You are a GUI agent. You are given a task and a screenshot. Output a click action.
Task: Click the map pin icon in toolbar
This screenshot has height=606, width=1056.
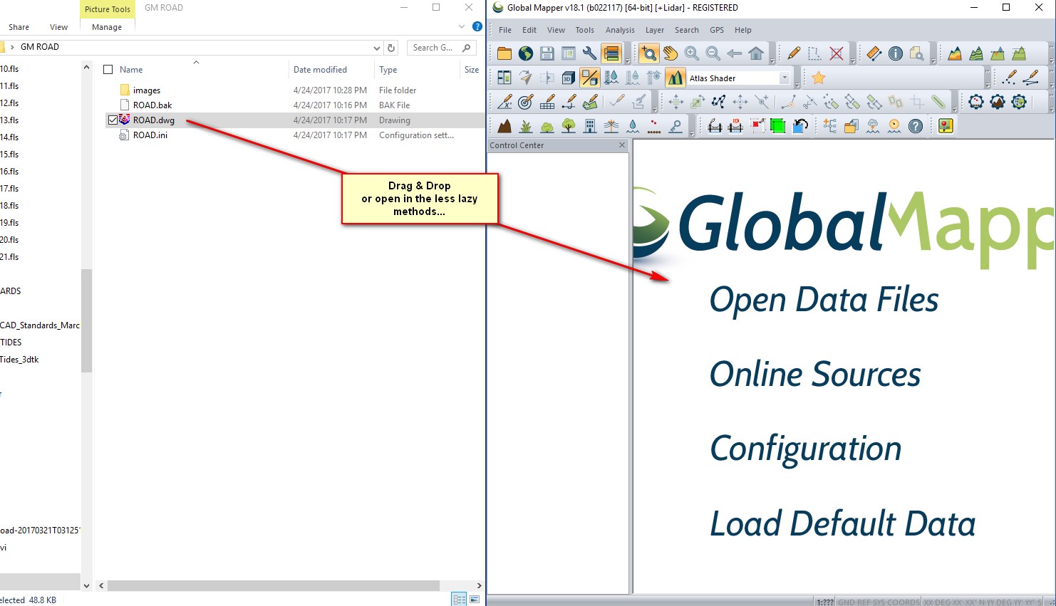click(946, 126)
